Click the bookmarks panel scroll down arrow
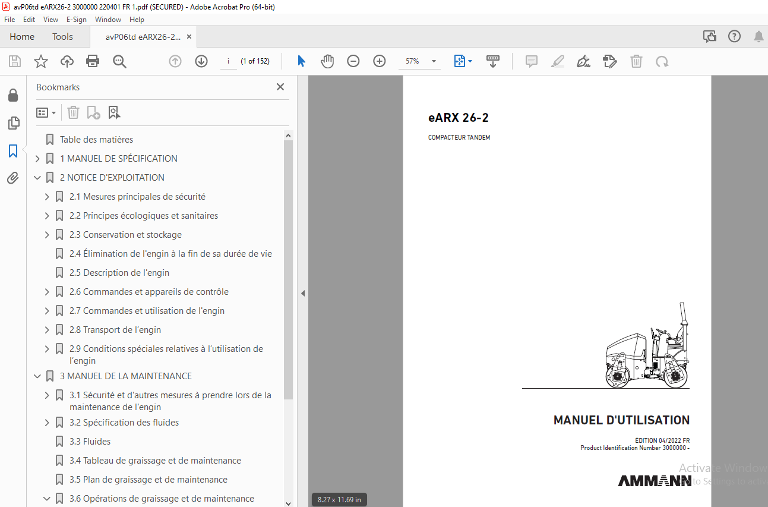 tap(288, 503)
